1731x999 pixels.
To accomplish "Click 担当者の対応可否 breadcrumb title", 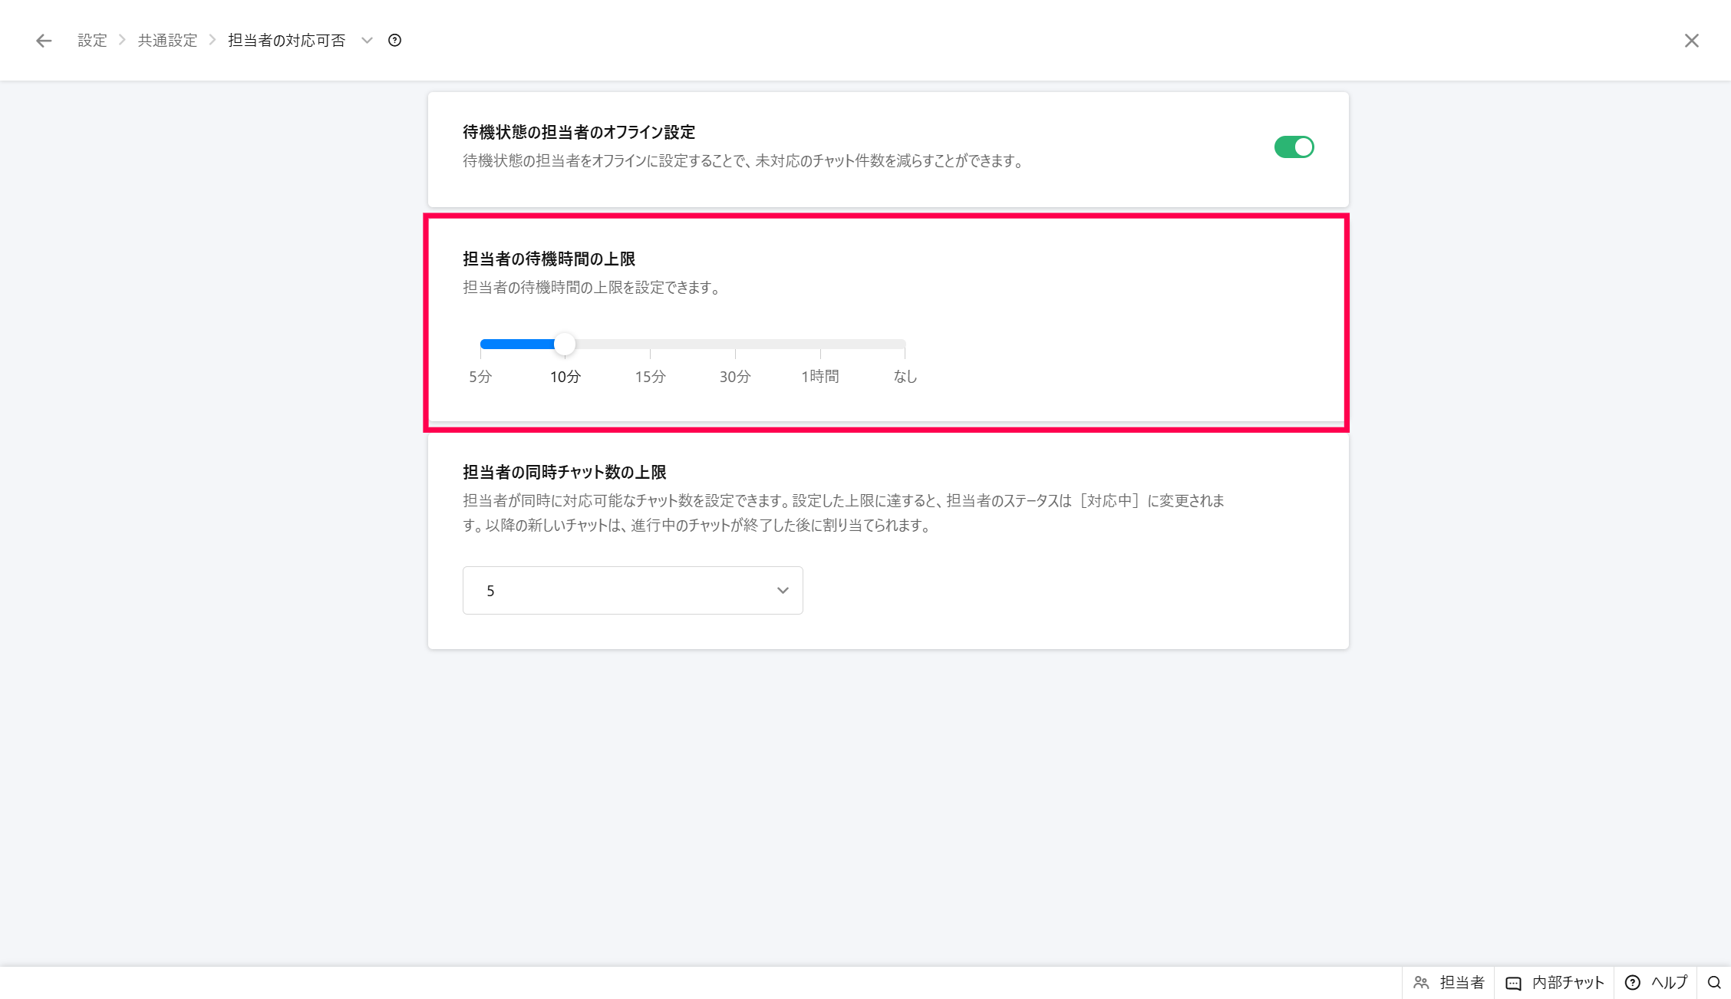I will [286, 41].
